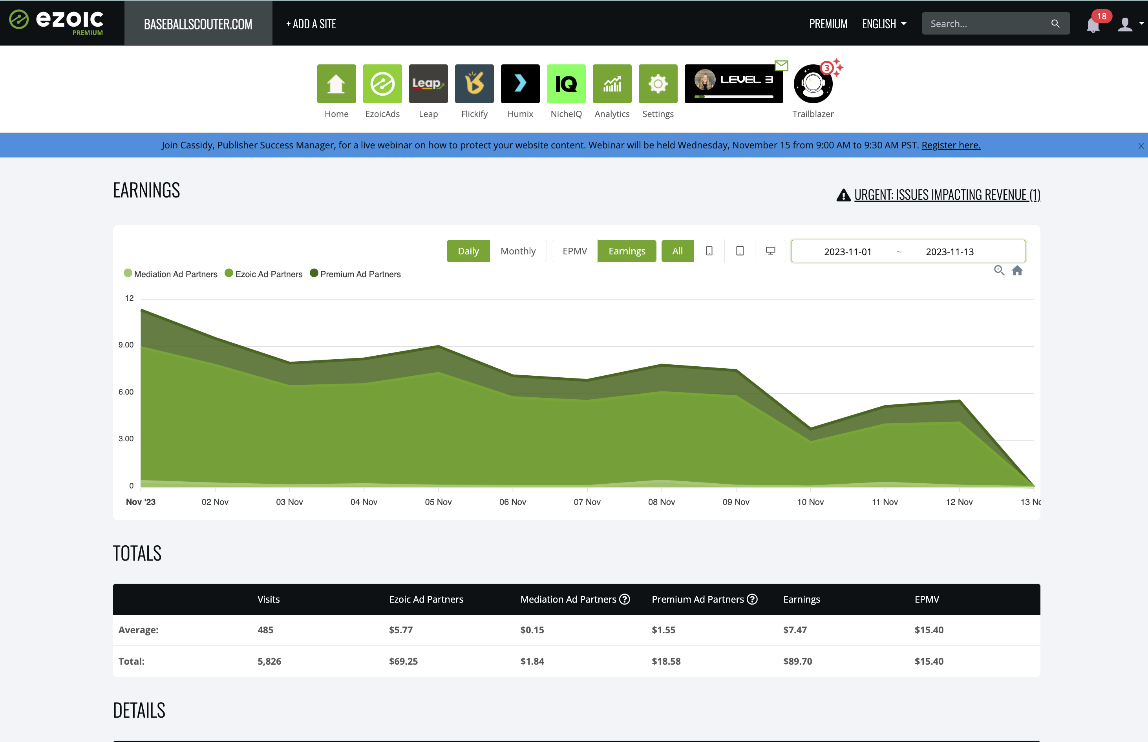The height and width of the screenshot is (742, 1148).
Task: Reset chart zoom with the home icon
Action: click(x=1017, y=270)
